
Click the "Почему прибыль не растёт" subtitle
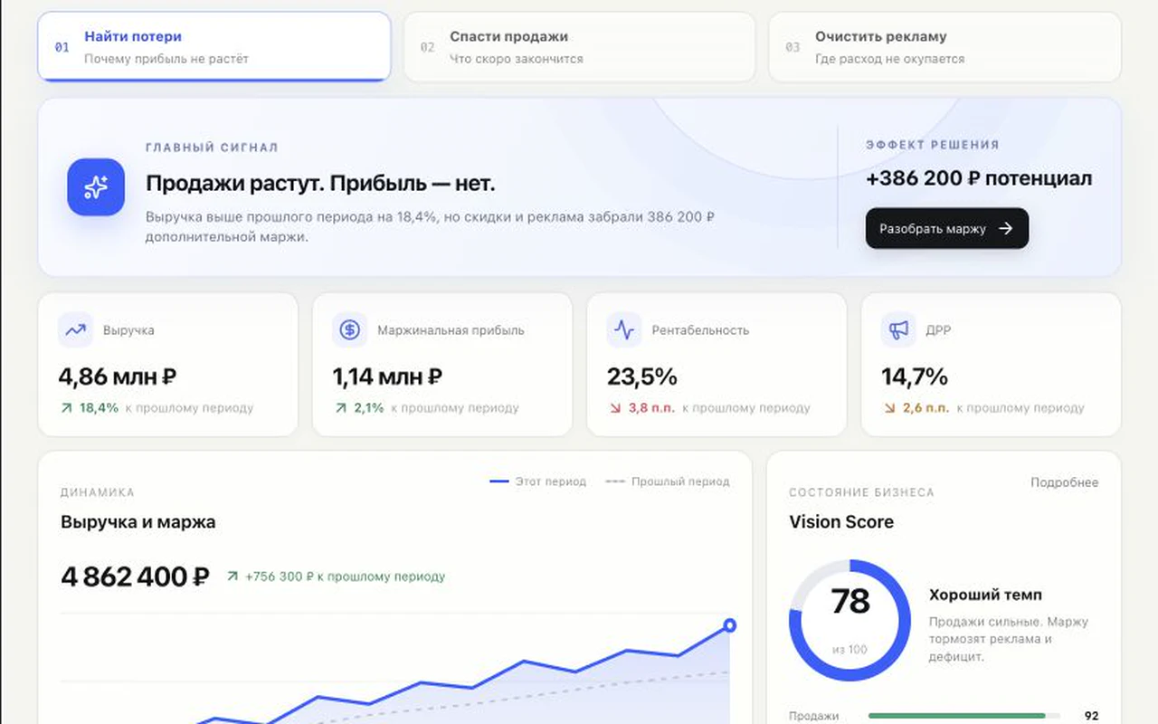click(x=166, y=59)
